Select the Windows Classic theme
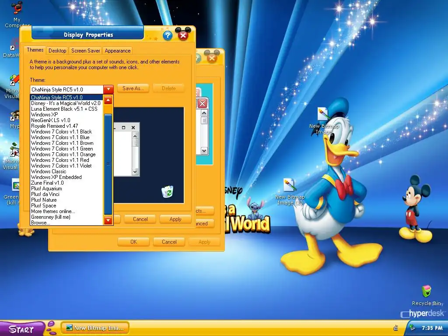This screenshot has height=336, width=448. point(66,171)
